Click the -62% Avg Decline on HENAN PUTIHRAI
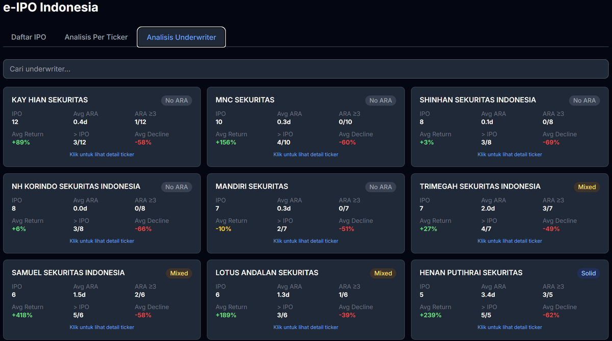 [x=551, y=315]
